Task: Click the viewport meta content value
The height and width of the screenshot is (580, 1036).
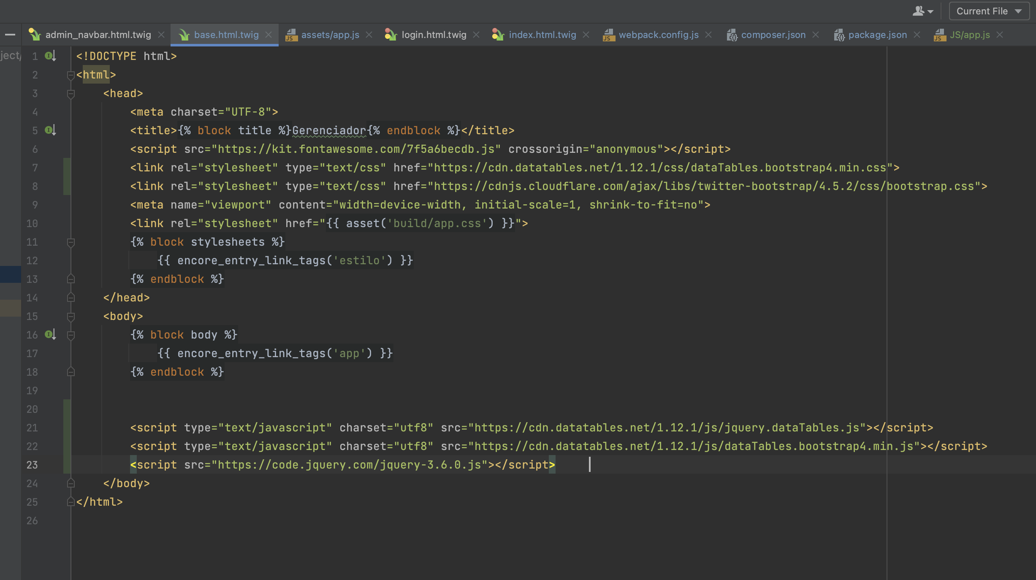Action: 518,205
